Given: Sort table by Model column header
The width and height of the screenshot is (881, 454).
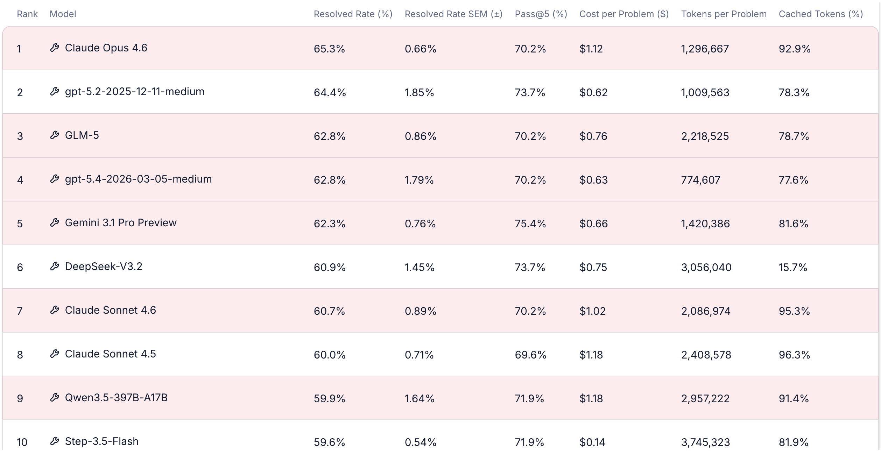Looking at the screenshot, I should [63, 14].
